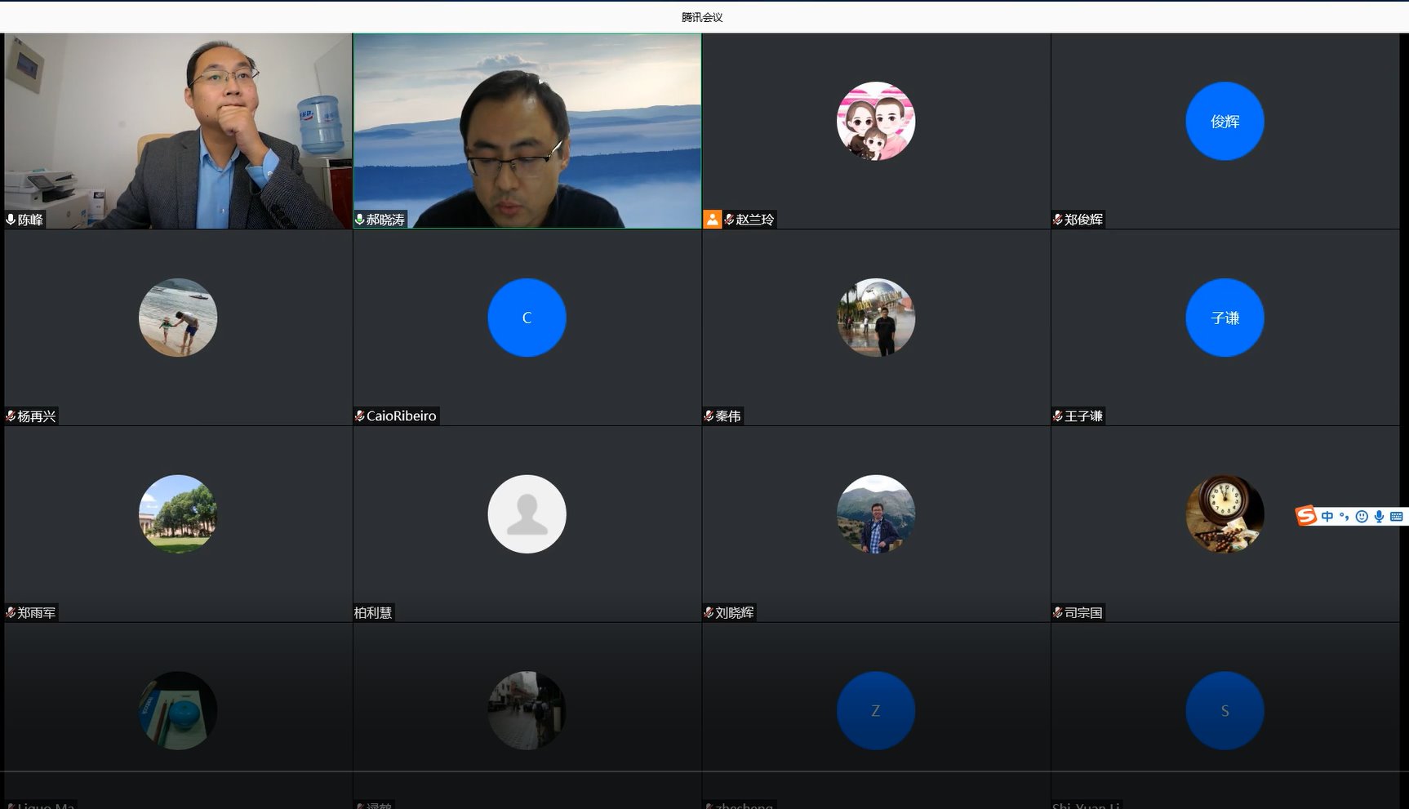
Task: Toggle Chinese/English input mode (中)
Action: coord(1327,516)
